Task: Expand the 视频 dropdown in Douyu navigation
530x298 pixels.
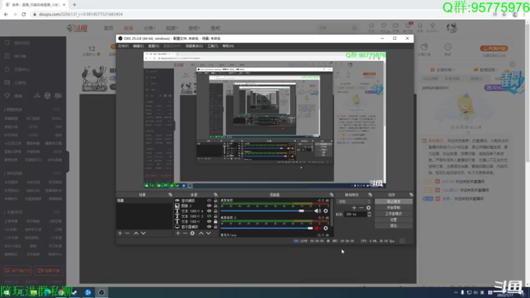Action: point(172,28)
